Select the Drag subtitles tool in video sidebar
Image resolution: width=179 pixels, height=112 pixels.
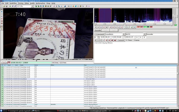(x=2, y=12)
